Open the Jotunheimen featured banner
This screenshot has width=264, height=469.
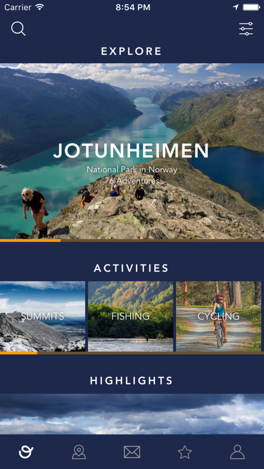coord(132,151)
